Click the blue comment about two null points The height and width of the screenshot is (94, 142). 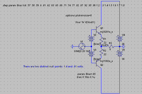tap(54, 67)
